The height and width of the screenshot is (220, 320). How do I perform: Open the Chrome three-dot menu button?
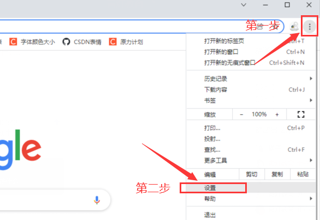tap(310, 27)
